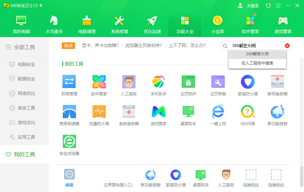Image resolution: width=304 pixels, height=192 pixels.
Task: Open the 权限管理 tool icon
Action: [x=69, y=82]
